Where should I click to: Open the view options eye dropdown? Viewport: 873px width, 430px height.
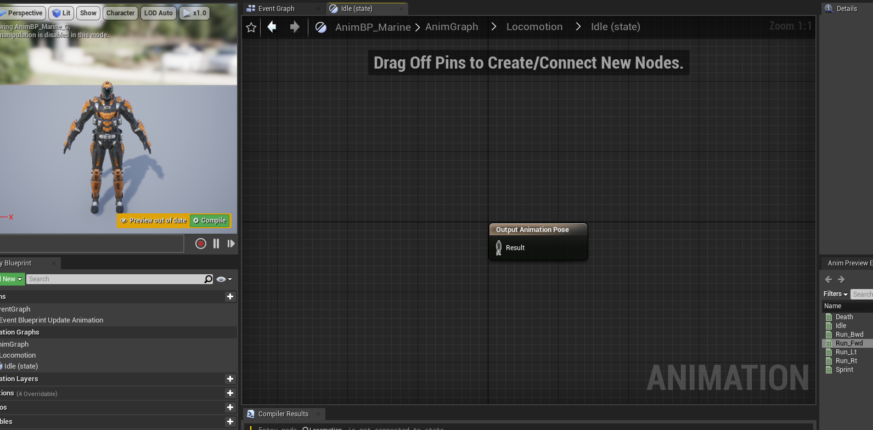click(224, 279)
